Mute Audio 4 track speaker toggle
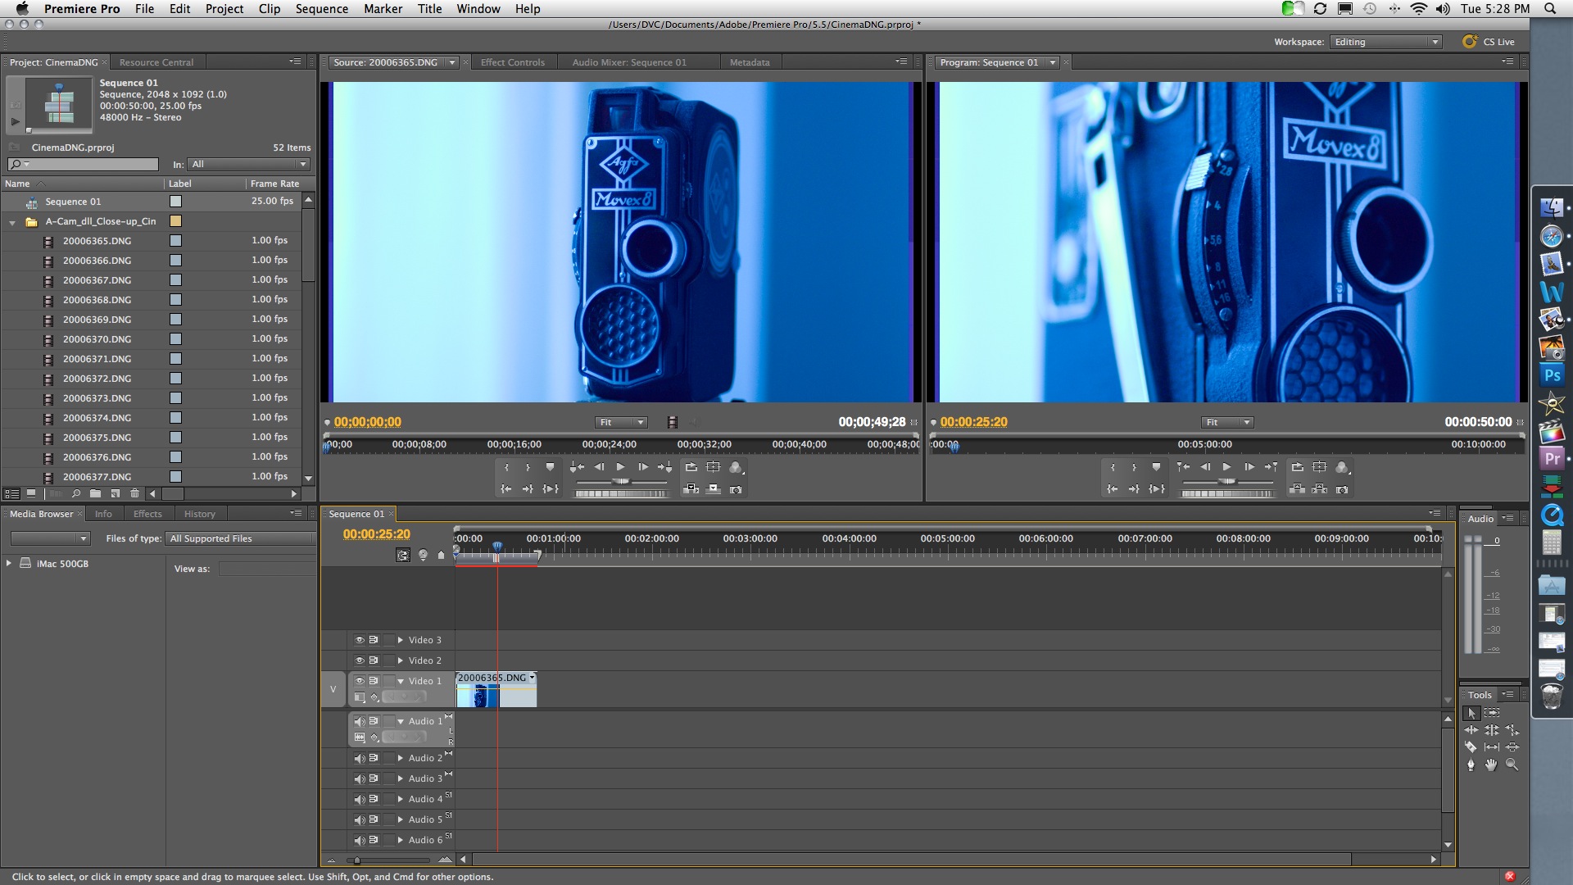The image size is (1573, 885). tap(359, 799)
